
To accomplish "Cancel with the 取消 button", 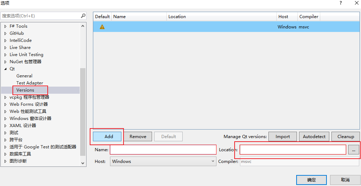I will 345,180.
